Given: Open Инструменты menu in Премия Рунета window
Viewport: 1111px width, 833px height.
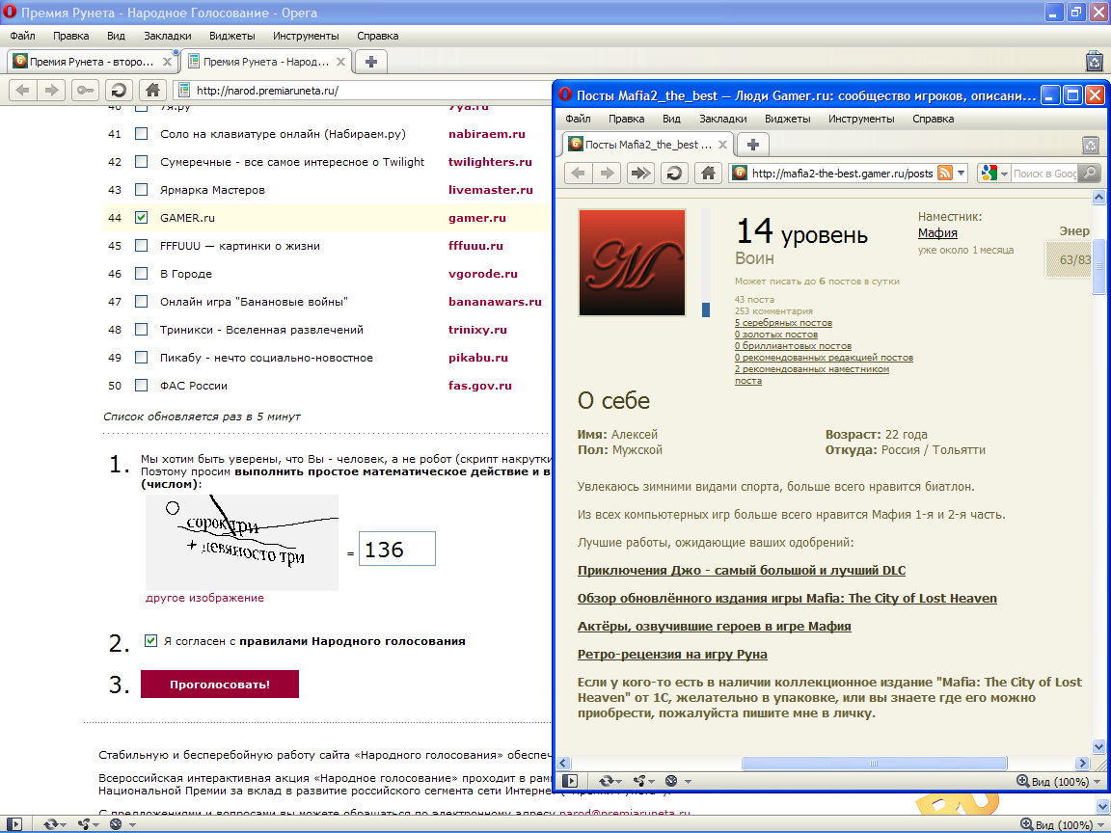Looking at the screenshot, I should pos(306,36).
